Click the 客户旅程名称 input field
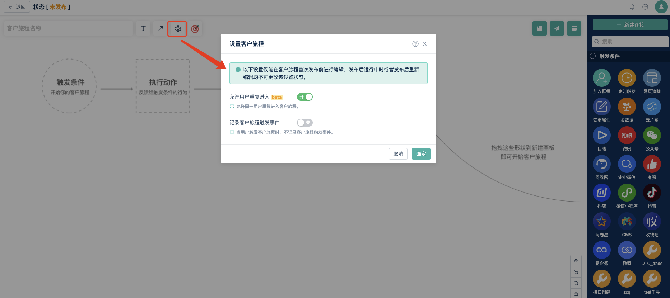Screen dimensions: 670x298 point(69,28)
